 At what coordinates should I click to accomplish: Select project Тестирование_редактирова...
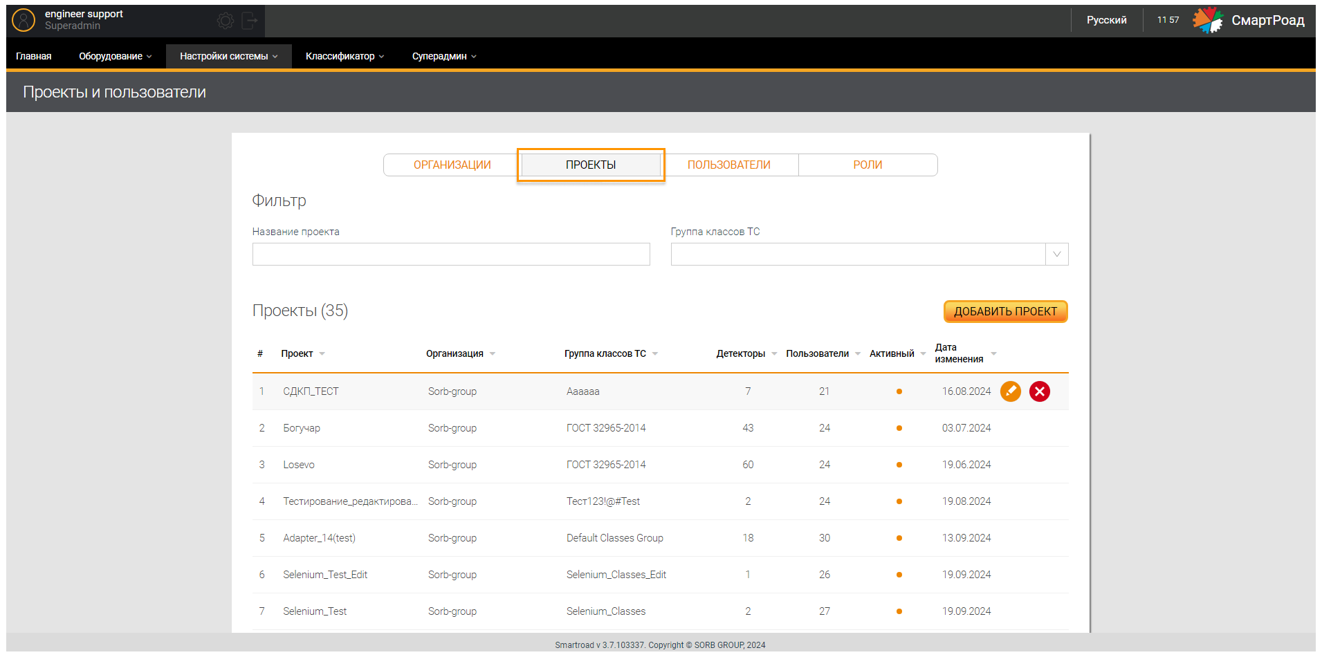[x=350, y=501]
